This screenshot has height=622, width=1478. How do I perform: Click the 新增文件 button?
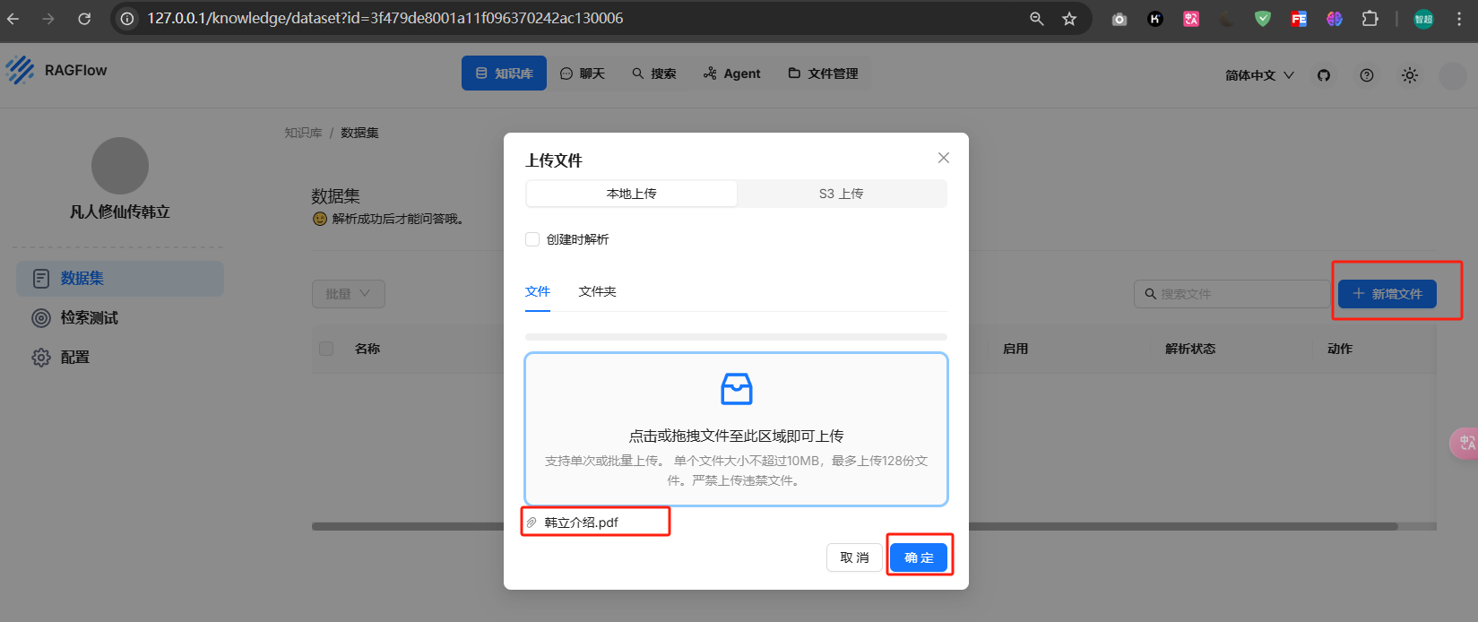(x=1387, y=294)
